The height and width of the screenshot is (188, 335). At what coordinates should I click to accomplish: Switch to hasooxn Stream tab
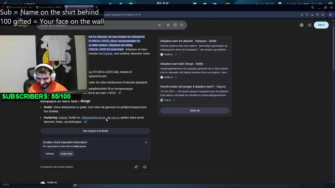(50, 7)
